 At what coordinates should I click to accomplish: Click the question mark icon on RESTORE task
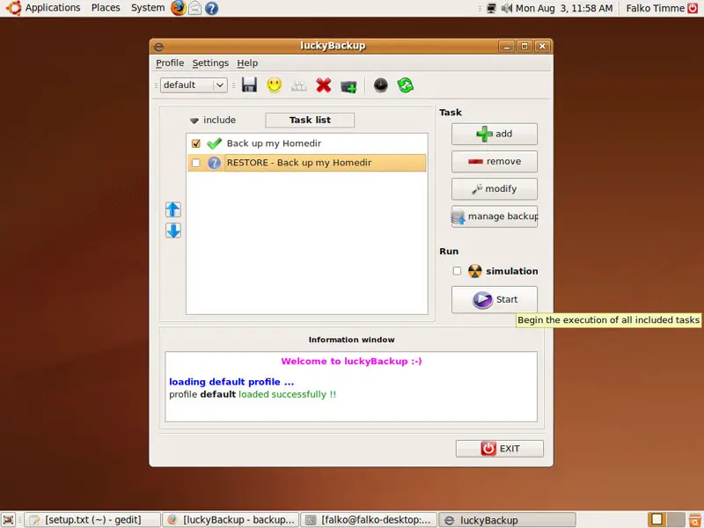[x=214, y=163]
